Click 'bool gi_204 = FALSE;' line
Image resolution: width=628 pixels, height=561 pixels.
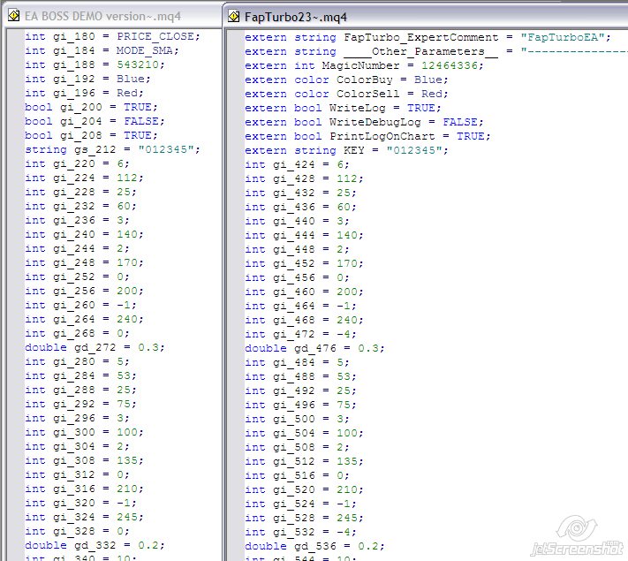95,121
